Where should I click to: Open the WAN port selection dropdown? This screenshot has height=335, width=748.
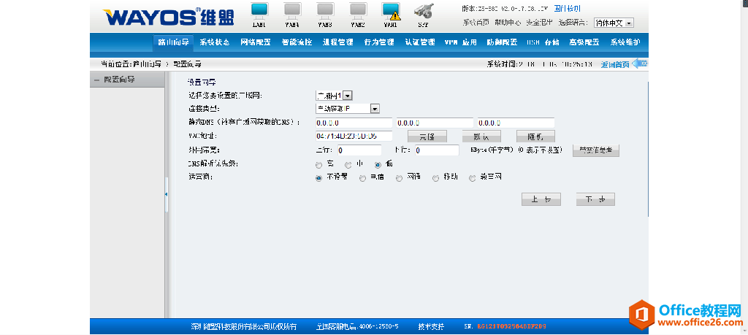click(334, 95)
